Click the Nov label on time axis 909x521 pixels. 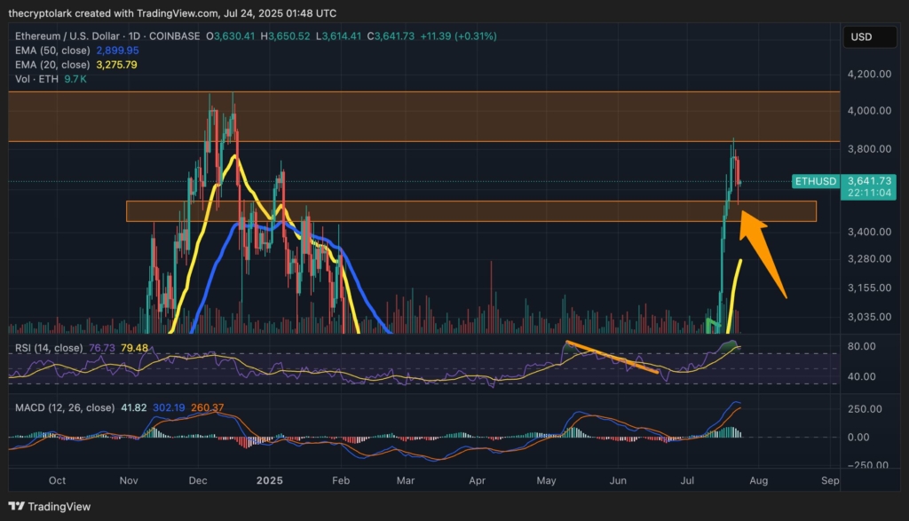point(129,480)
